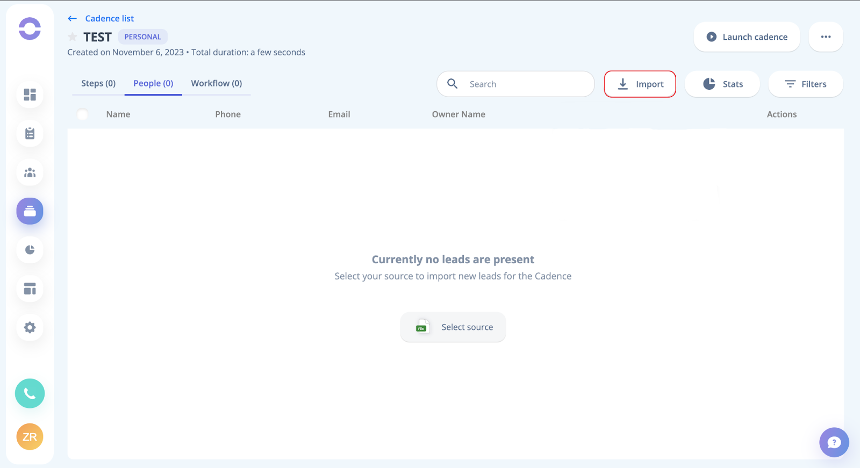This screenshot has height=468, width=860.
Task: Open the tasks clipboard icon in sidebar
Action: click(30, 133)
